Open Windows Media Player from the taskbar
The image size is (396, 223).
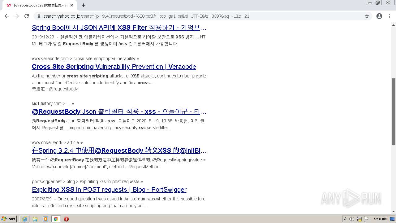tap(45, 219)
